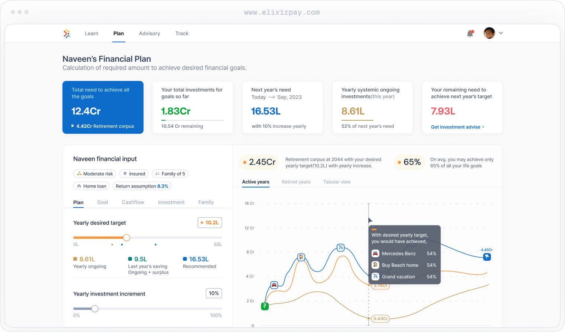Click the 0.43Cr chart value label
This screenshot has height=332, width=565.
pyautogui.click(x=381, y=319)
